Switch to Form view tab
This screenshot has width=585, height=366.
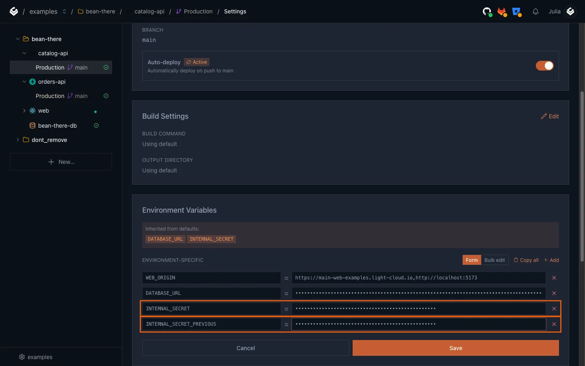(472, 260)
